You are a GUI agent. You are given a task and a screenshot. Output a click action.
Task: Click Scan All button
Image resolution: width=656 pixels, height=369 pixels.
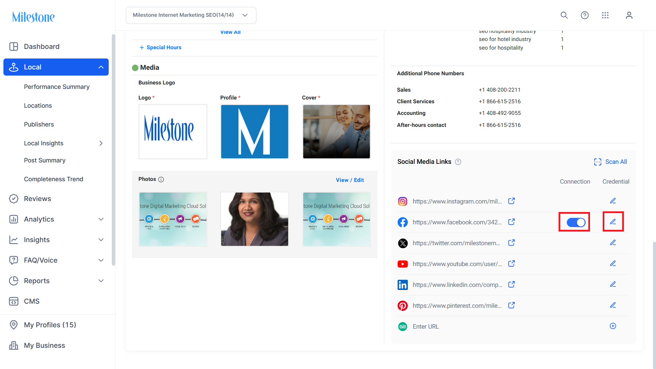tap(611, 162)
